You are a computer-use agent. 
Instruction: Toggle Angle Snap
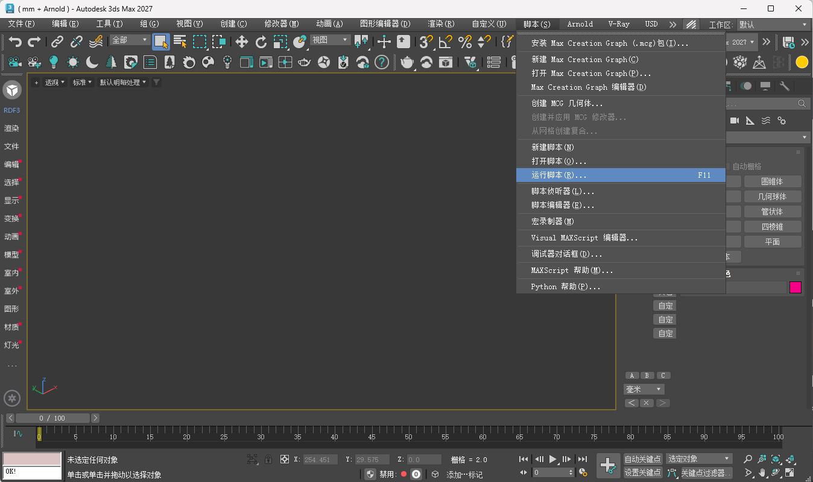(445, 42)
